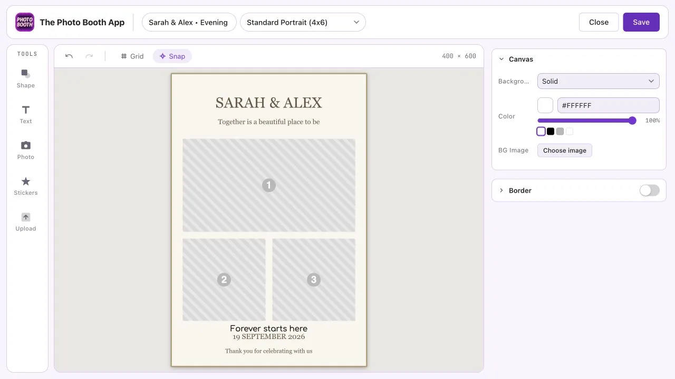Expand the Border section
The image size is (675, 379).
click(x=502, y=191)
